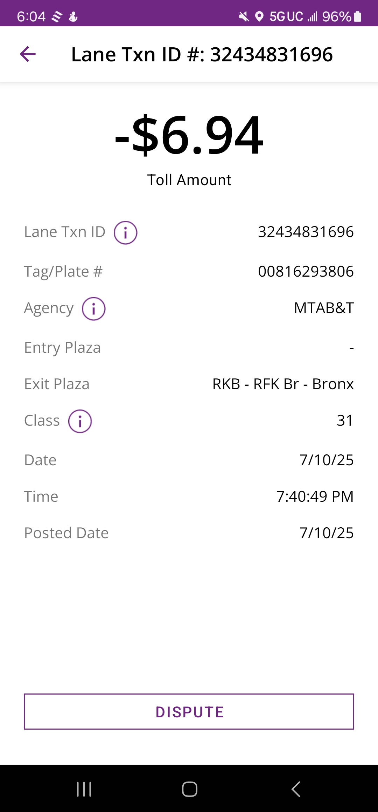Tap the MTAB&T agency value
378x812 pixels.
(x=324, y=308)
